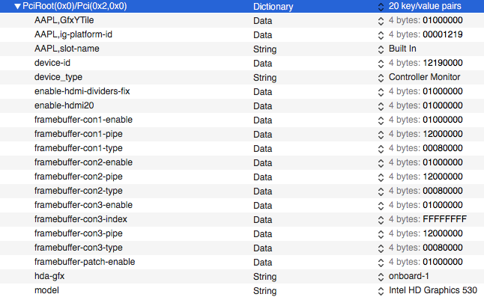Select the enable-hdmi20 key
484x297 pixels.
[64, 105]
